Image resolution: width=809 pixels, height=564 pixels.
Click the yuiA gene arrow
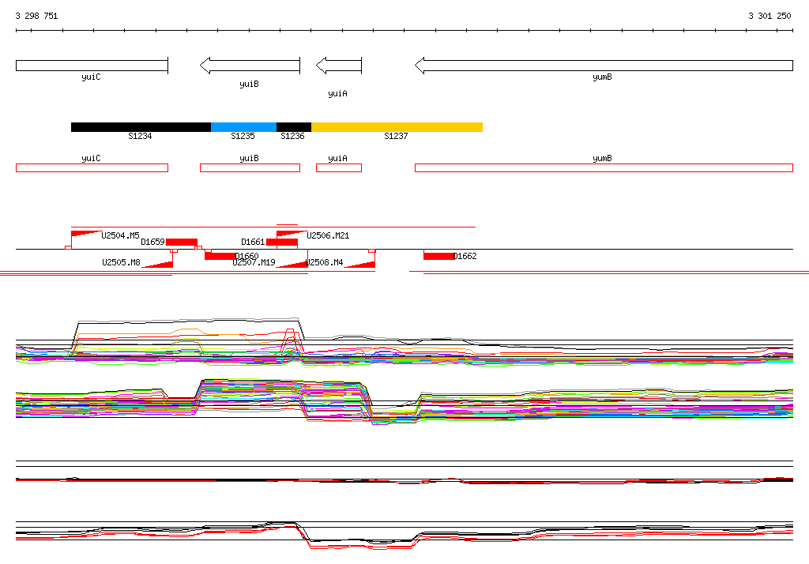coord(339,66)
